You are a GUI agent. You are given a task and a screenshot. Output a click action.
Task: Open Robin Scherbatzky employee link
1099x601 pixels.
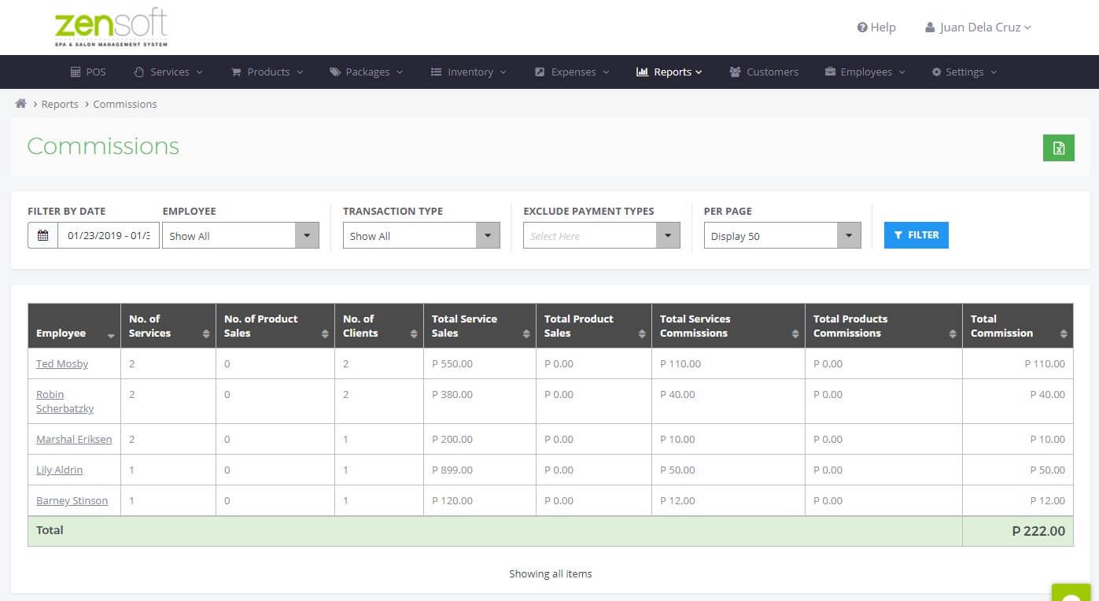65,401
